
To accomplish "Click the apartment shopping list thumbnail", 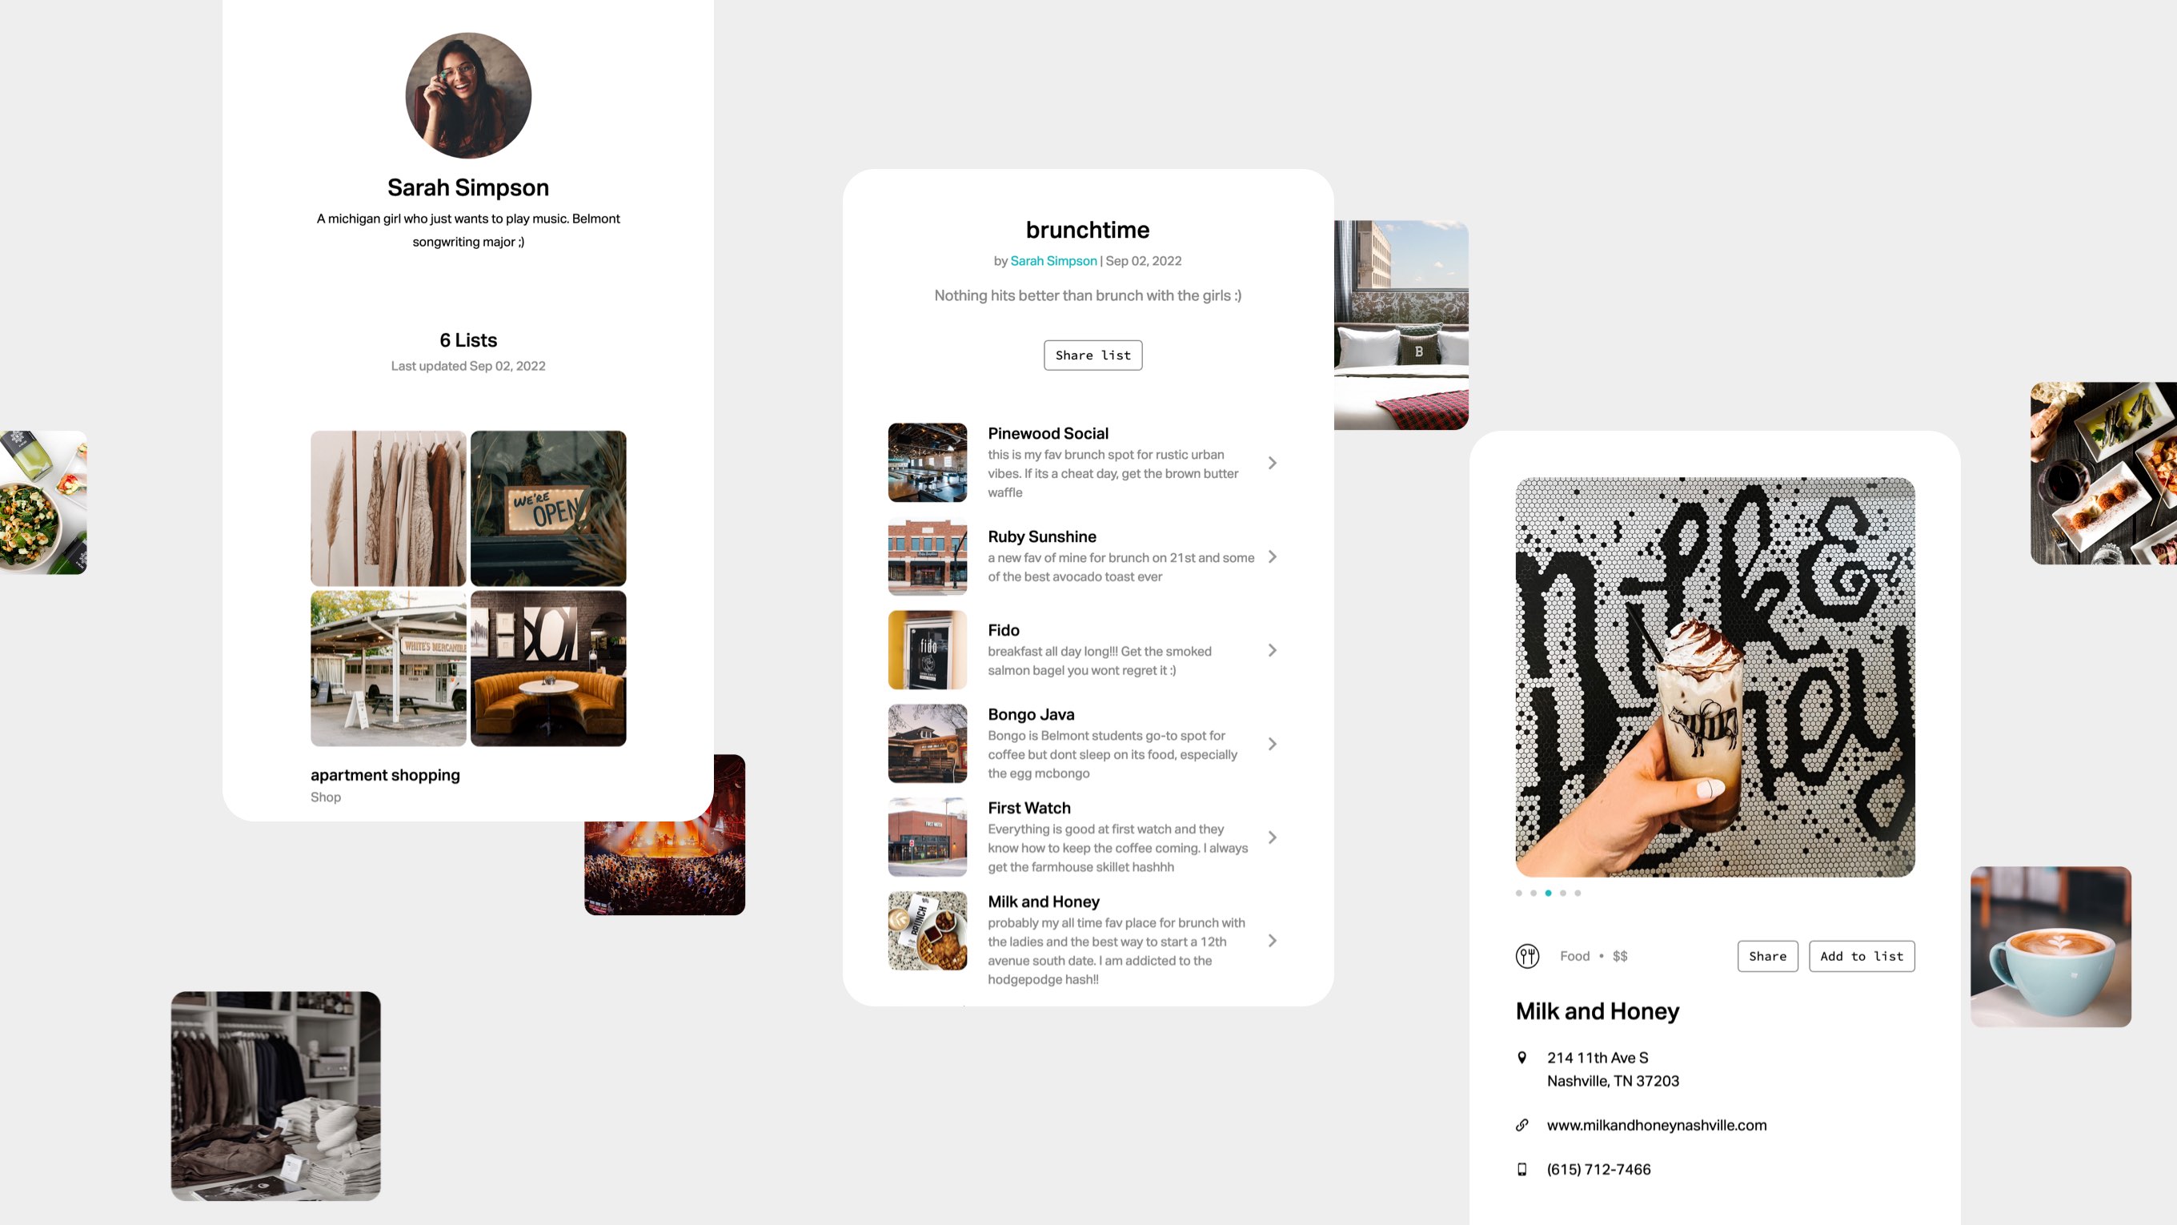I will tap(468, 588).
